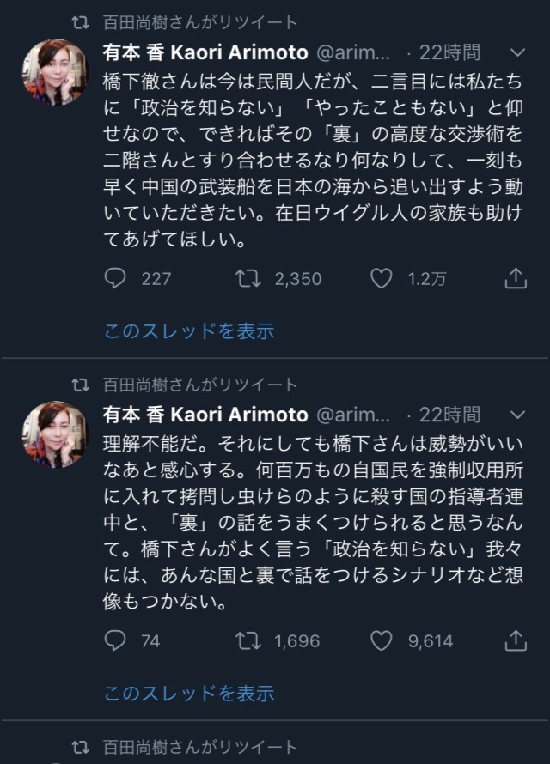
Task: Show the second tweet's thread via このスレッドを表示
Action: point(189,693)
